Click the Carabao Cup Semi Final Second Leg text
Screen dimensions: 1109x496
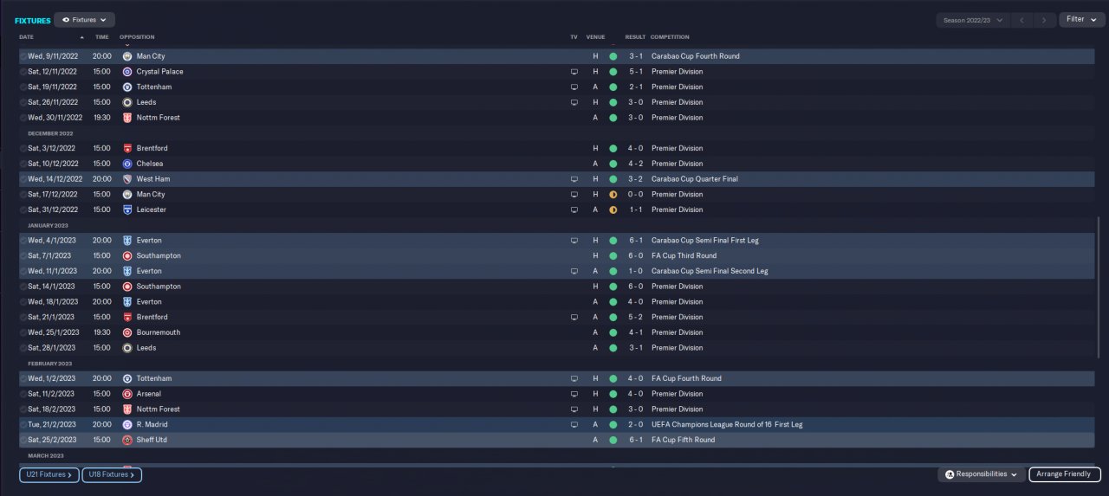tap(710, 271)
